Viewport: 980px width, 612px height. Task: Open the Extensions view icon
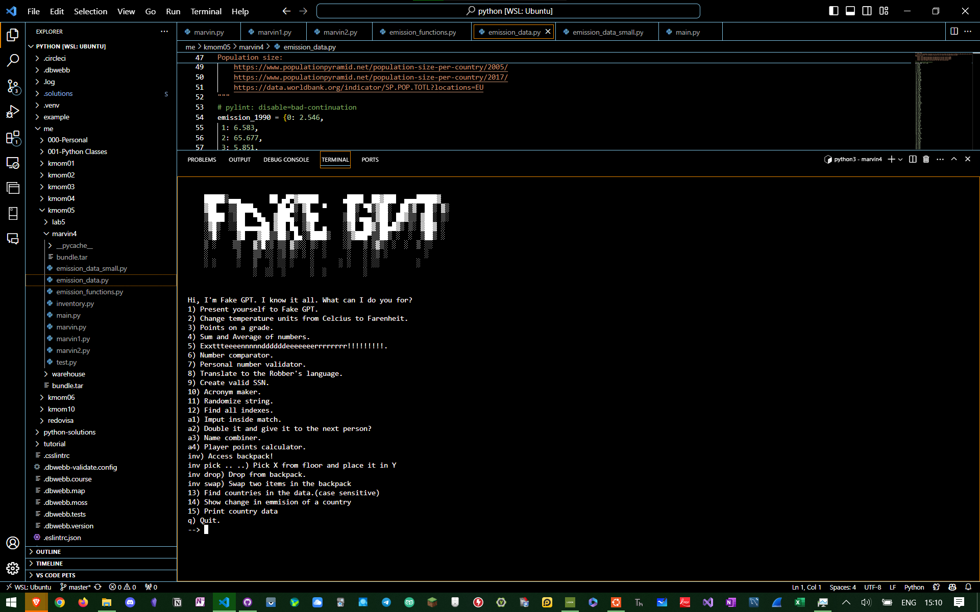coord(13,138)
